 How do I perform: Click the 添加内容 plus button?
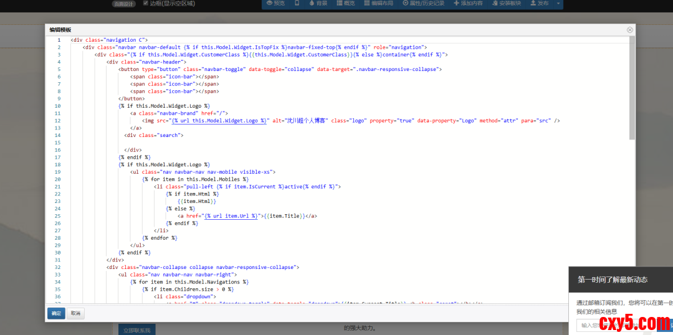point(468,3)
